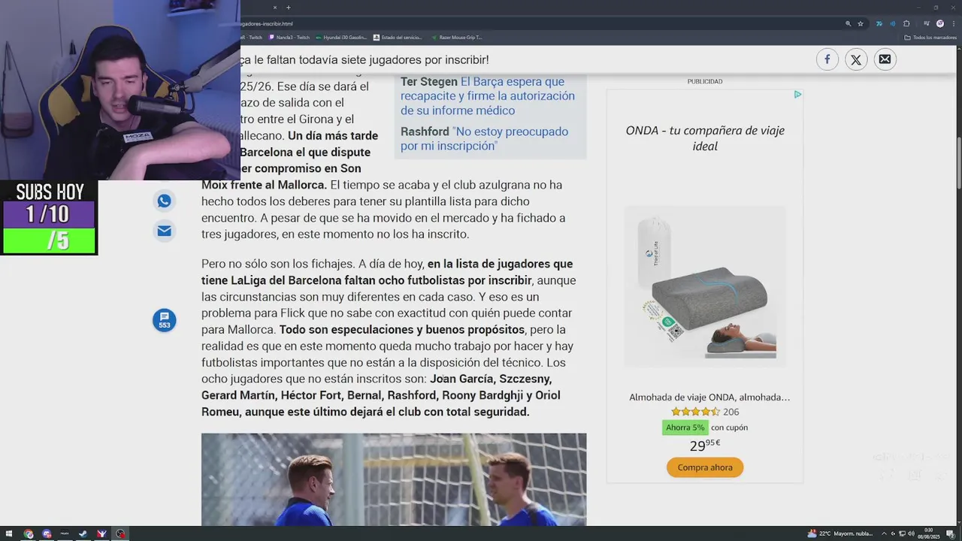
Task: Close the current browser tab
Action: 274,8
